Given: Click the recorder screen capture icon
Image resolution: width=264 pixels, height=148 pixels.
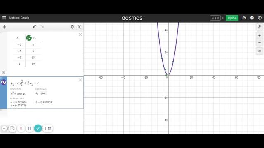Looking at the screenshot, I should coord(13,128).
